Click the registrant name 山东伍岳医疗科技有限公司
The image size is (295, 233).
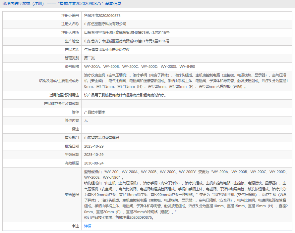pos(105,24)
